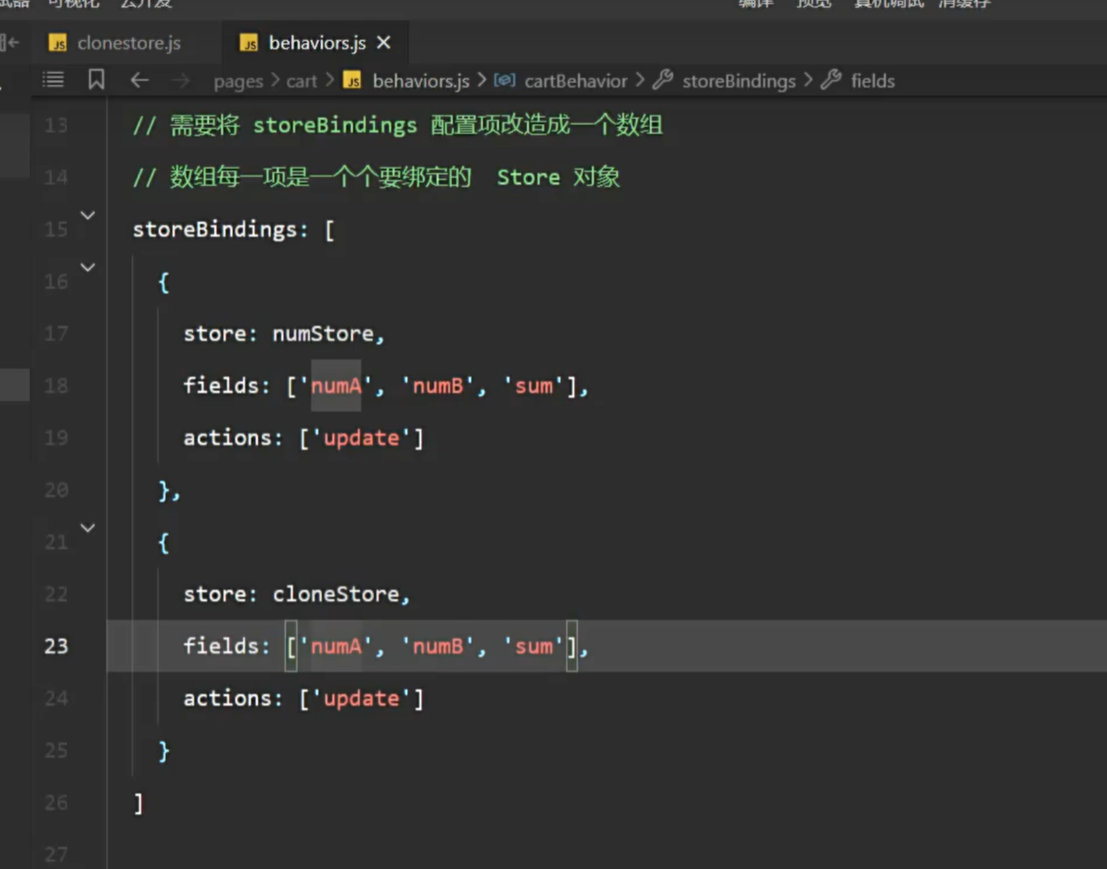The image size is (1107, 869).
Task: Fold the storeBindings array at line 15
Action: click(x=88, y=215)
